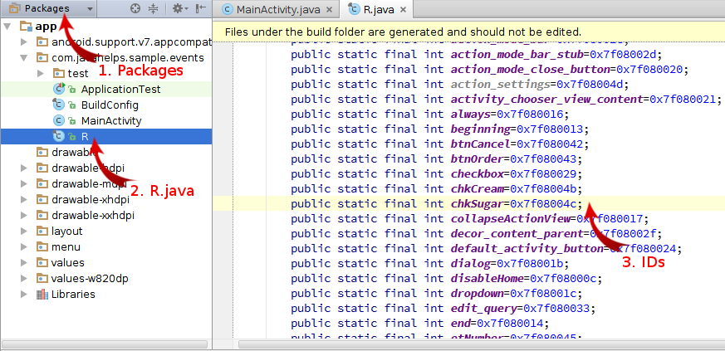725x351 pixels.
Task: Click the lock icon beside BuildConfig
Action: coord(71,105)
